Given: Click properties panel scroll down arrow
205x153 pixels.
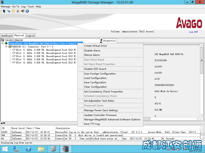Looking at the screenshot, I should click(x=202, y=115).
